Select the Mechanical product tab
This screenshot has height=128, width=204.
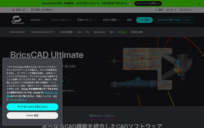99,32
